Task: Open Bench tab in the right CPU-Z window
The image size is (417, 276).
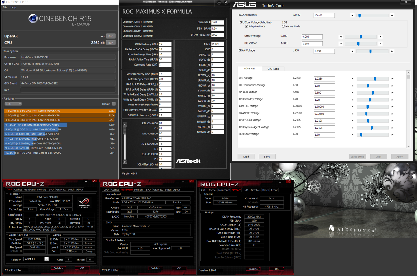Action: (265, 190)
